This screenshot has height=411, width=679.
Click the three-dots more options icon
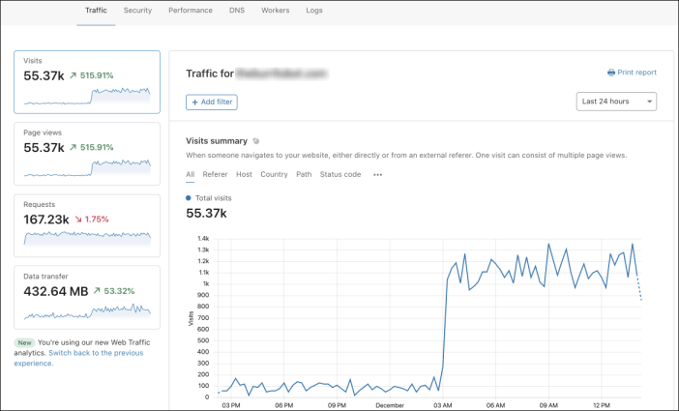coord(377,175)
